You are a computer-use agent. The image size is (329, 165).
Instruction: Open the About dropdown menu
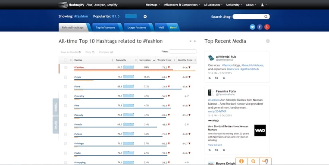[x=251, y=5]
